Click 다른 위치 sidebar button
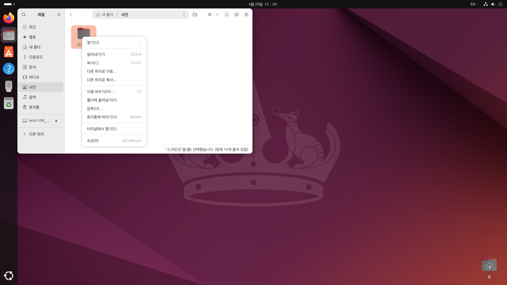Screen dimensions: 507x285 (36, 134)
